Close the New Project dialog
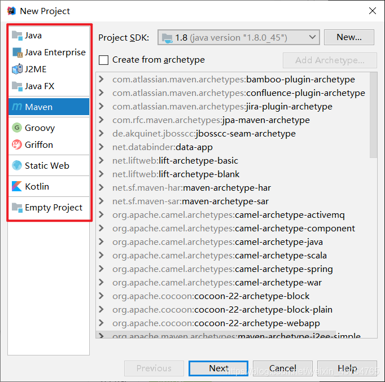This screenshot has height=382, width=385. pos(372,11)
